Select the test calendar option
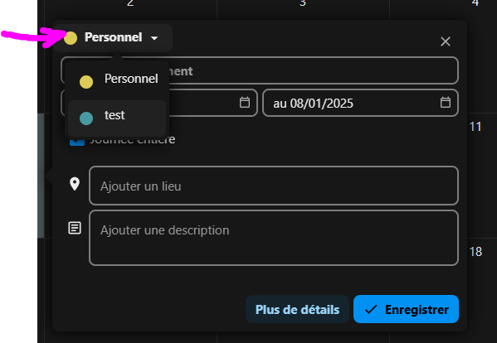Screen dimensions: 497x343 [117, 118]
